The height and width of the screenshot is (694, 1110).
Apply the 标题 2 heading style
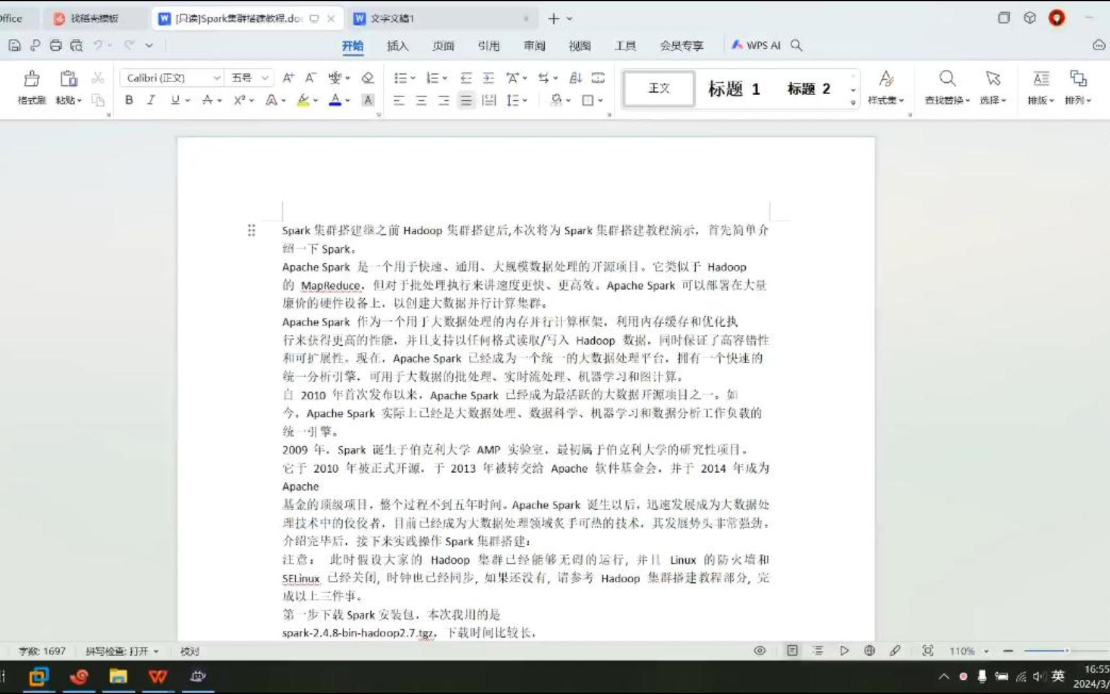pyautogui.click(x=809, y=88)
